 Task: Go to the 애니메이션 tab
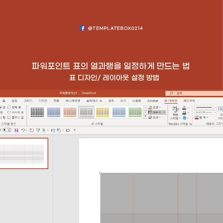(73, 101)
